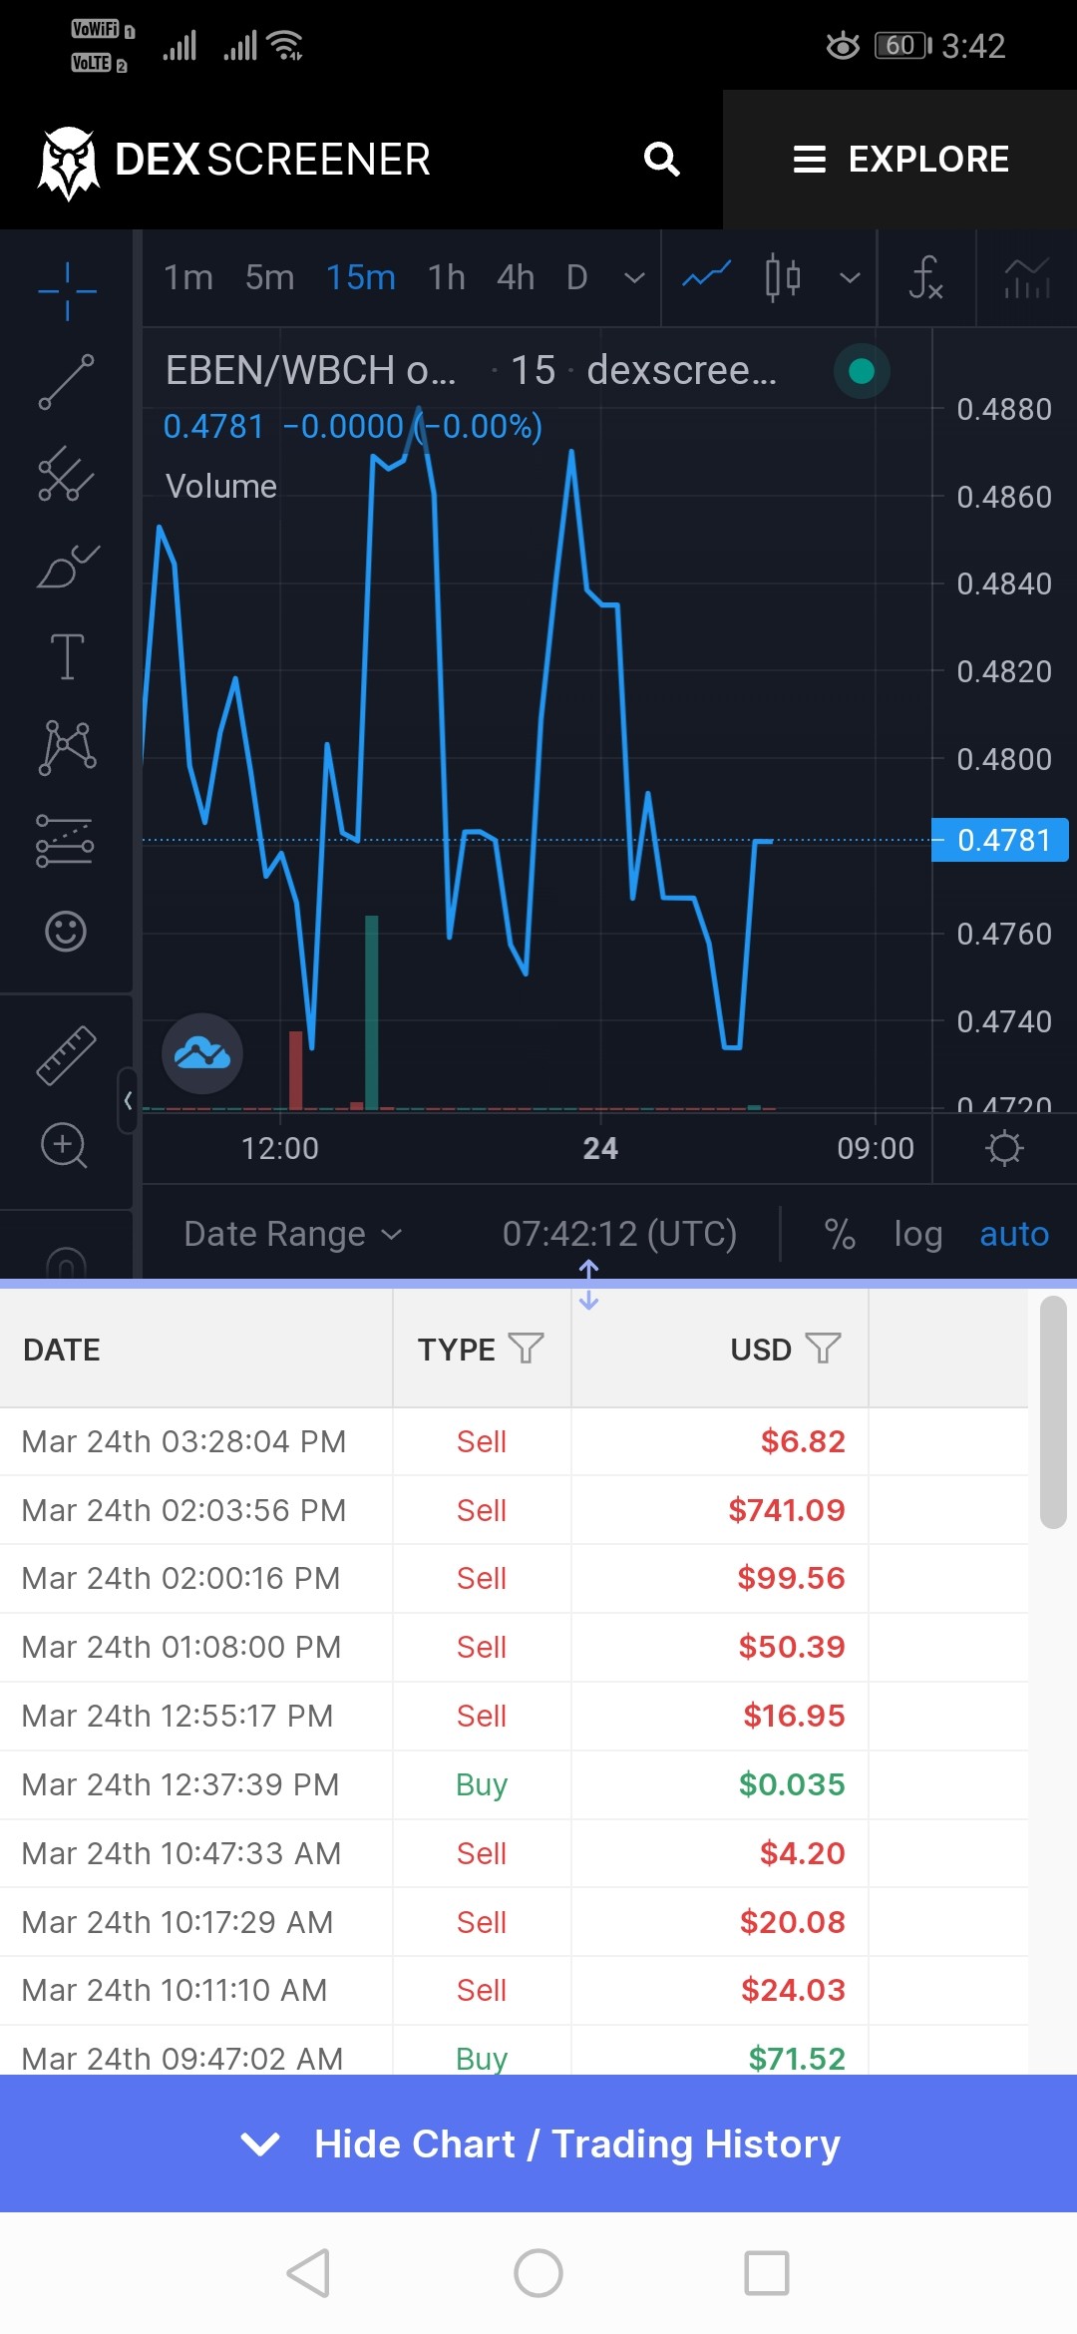
Task: Open the search magnifier icon
Action: point(662,159)
